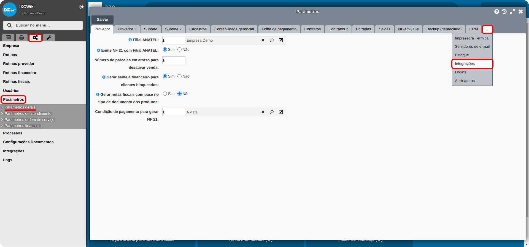
Task: Switch to the Contratos 2 tab
Action: [x=338, y=29]
